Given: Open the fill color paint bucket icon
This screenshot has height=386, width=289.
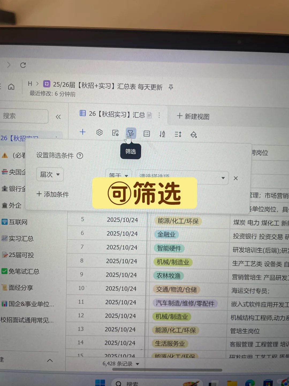Looking at the screenshot, I should click(x=194, y=134).
